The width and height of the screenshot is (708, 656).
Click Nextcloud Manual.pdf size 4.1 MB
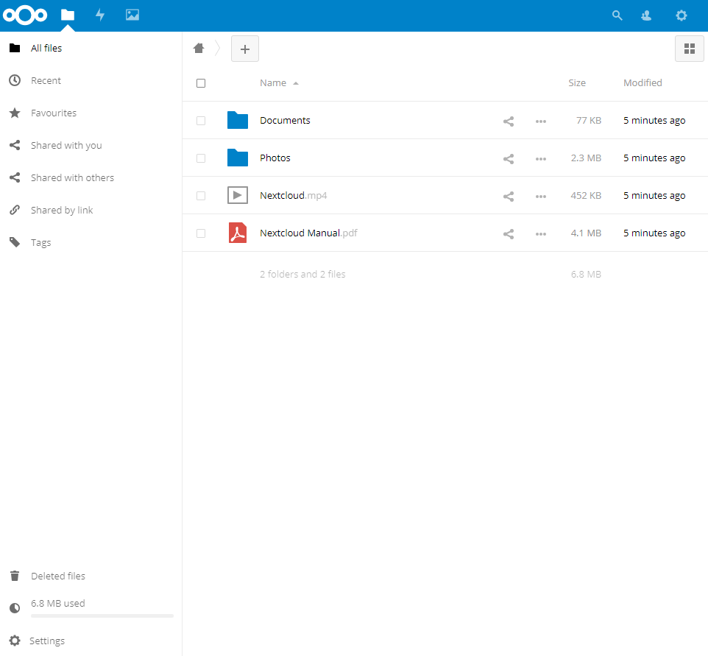(586, 233)
